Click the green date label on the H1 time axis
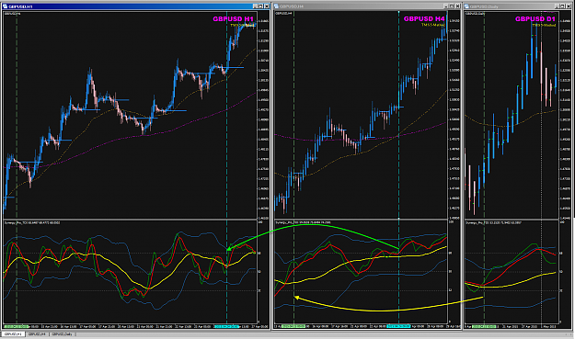 pyautogui.click(x=16, y=326)
